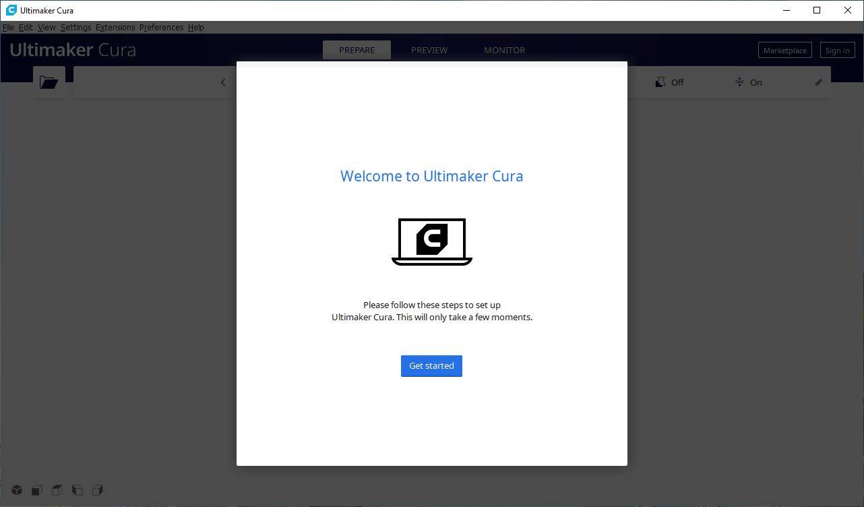Click the Get started button
This screenshot has width=864, height=507.
coord(431,366)
